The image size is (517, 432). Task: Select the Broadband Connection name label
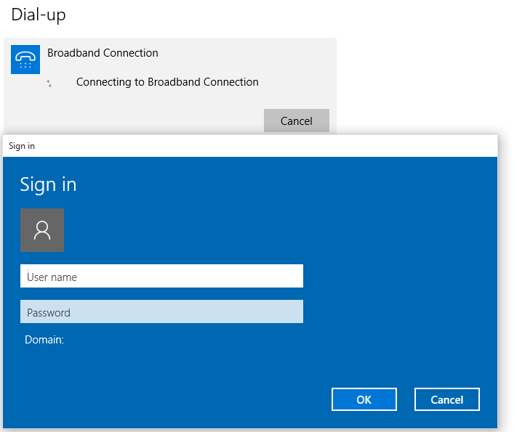pos(103,53)
